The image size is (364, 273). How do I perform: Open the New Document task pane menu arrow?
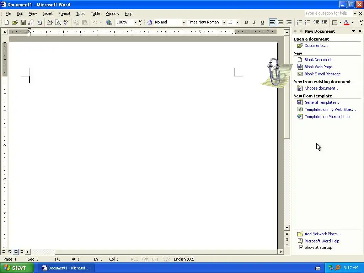pos(353,31)
